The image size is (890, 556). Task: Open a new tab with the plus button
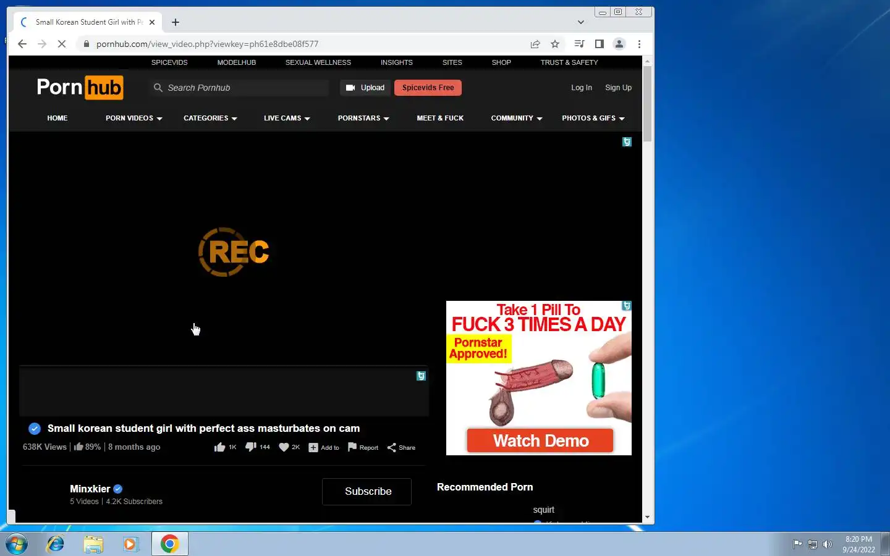point(176,22)
